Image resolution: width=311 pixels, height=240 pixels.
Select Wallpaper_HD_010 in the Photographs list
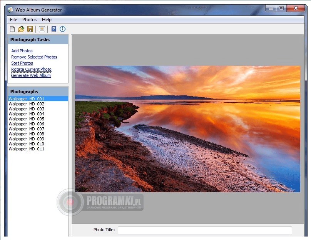[x=38, y=144]
